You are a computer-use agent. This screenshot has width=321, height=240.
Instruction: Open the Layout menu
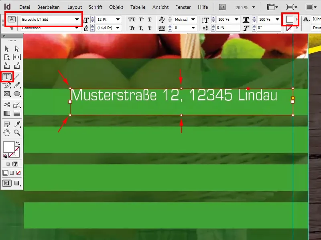(x=75, y=7)
